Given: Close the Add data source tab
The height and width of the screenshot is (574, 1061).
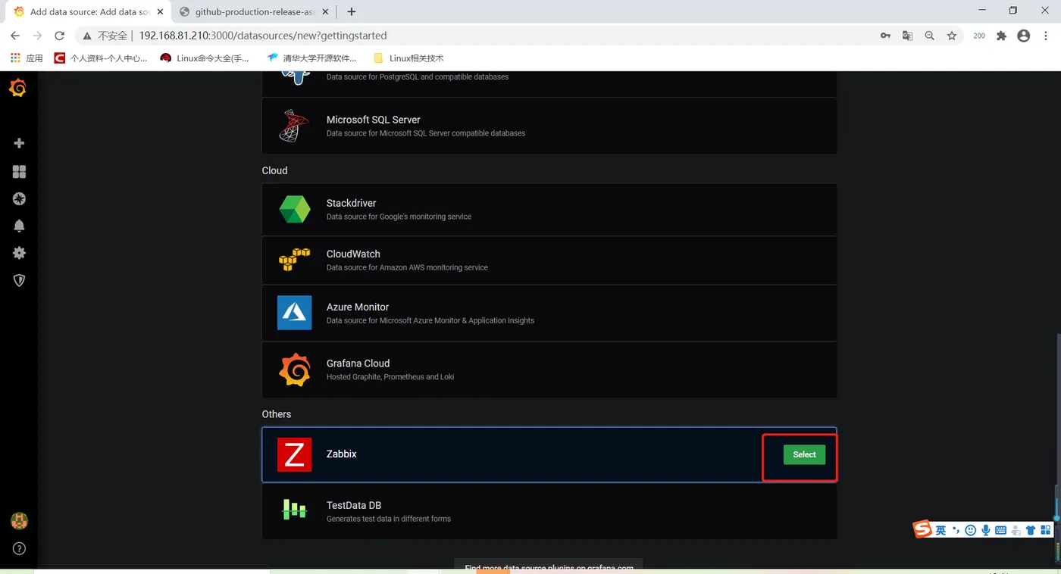Looking at the screenshot, I should [160, 12].
